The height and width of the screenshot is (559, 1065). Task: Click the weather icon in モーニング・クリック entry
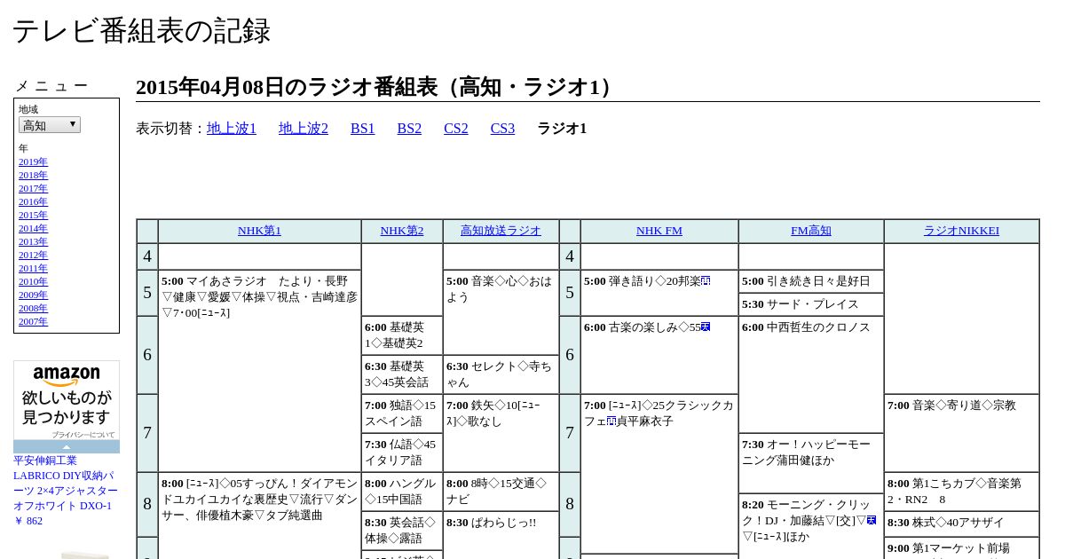[872, 521]
